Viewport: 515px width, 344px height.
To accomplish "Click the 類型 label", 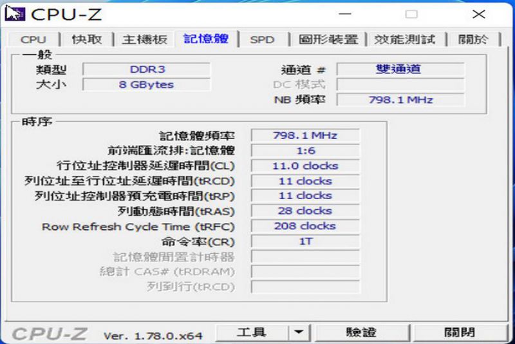I will 51,70.
